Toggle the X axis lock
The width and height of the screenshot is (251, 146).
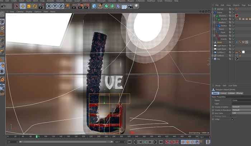(x=49, y=6)
